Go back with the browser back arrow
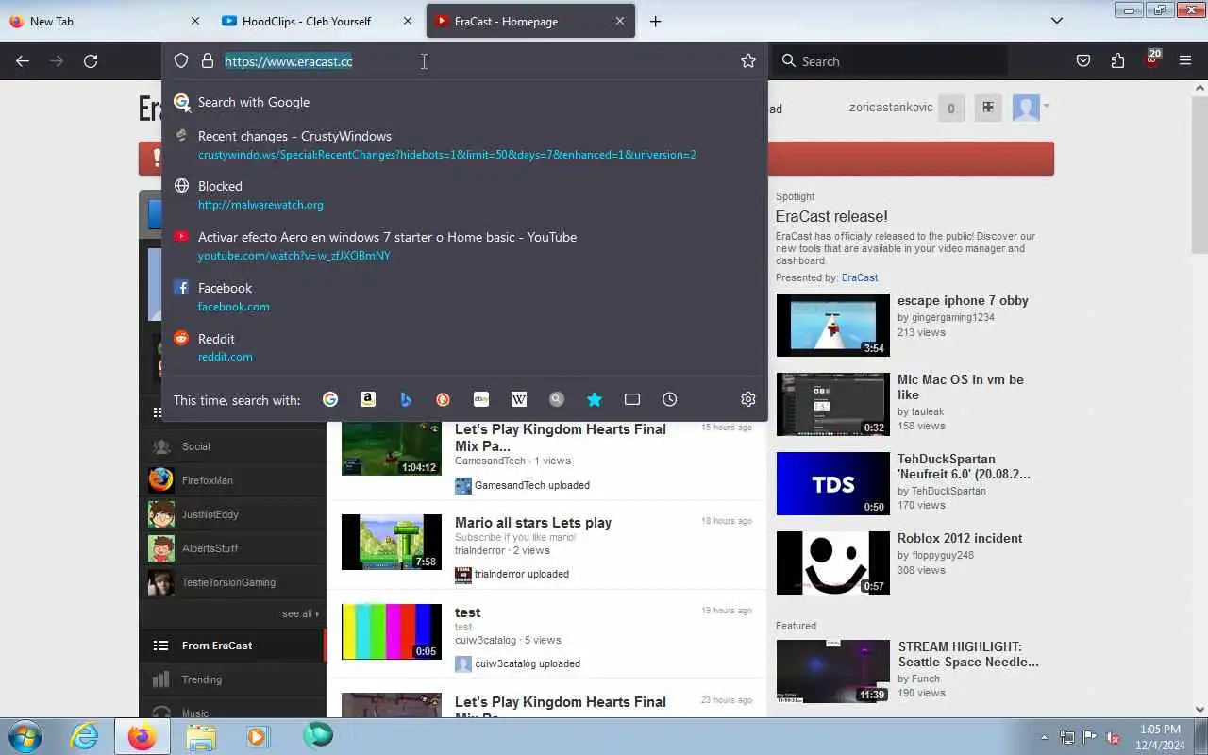 click(x=23, y=61)
